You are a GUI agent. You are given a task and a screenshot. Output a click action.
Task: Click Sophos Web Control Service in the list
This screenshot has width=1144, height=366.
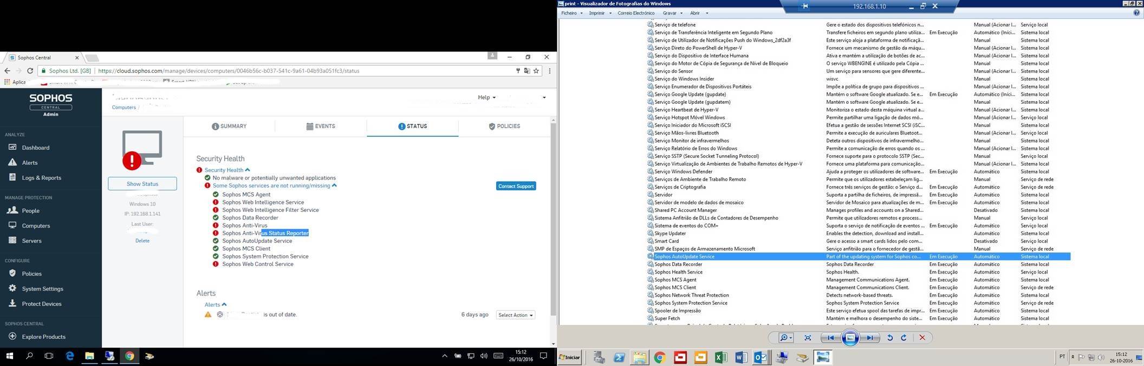pos(257,264)
